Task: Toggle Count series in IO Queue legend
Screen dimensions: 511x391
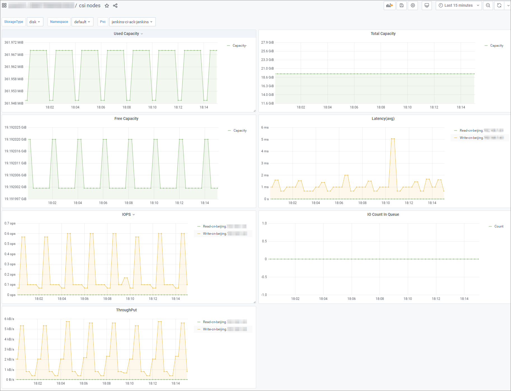Action: pyautogui.click(x=499, y=226)
